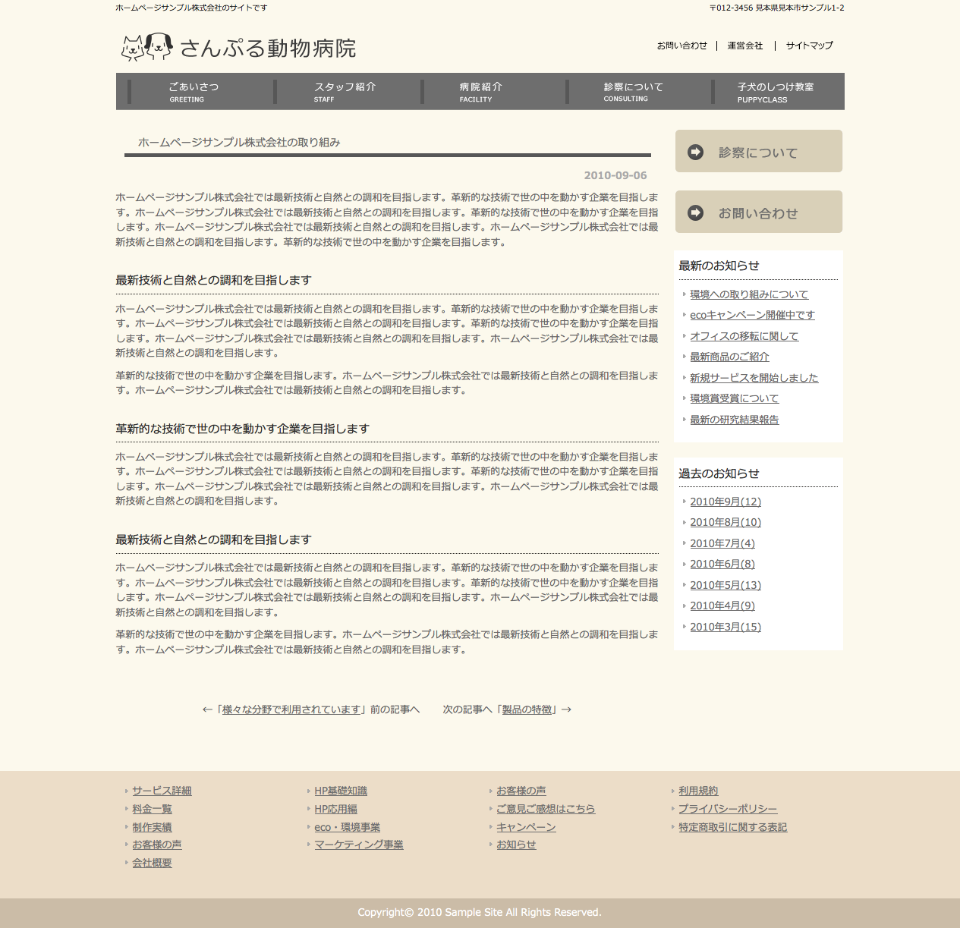Click top tagline ホームページサンプル株式会社のサイトです
The image size is (960, 928).
click(191, 8)
